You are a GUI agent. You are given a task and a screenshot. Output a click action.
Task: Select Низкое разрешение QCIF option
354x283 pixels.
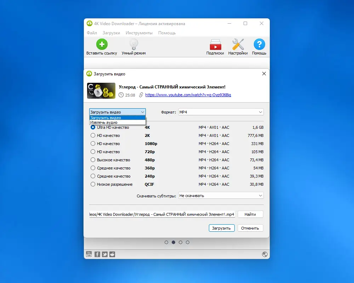tap(93, 184)
